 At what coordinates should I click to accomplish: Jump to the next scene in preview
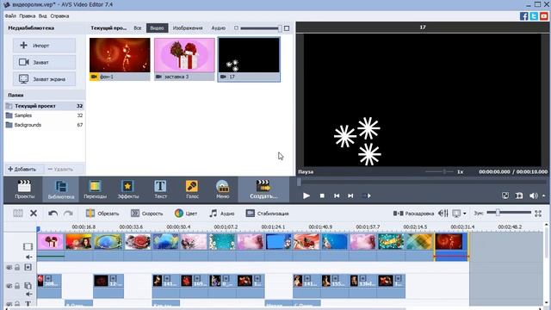366,195
